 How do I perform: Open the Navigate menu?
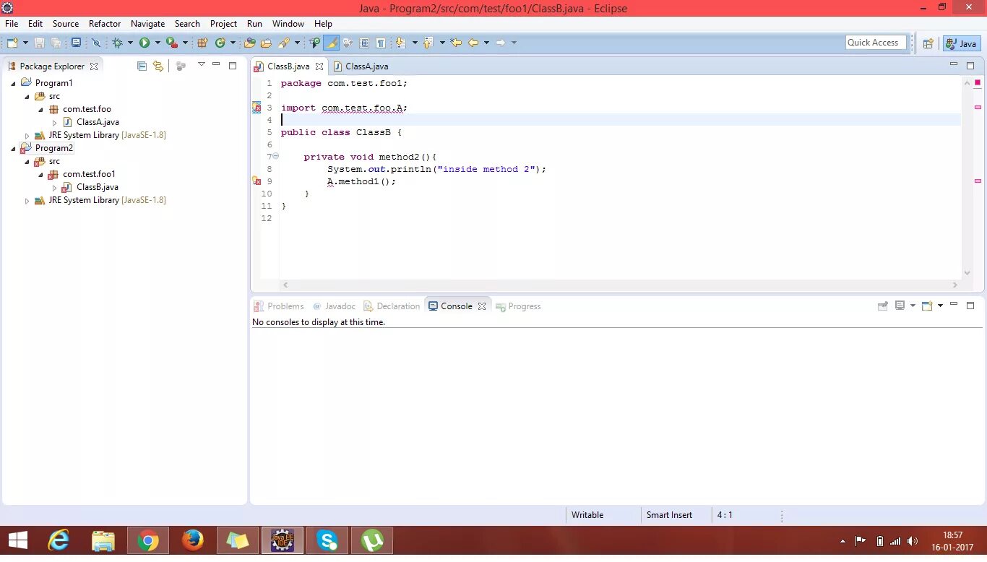[x=148, y=24]
